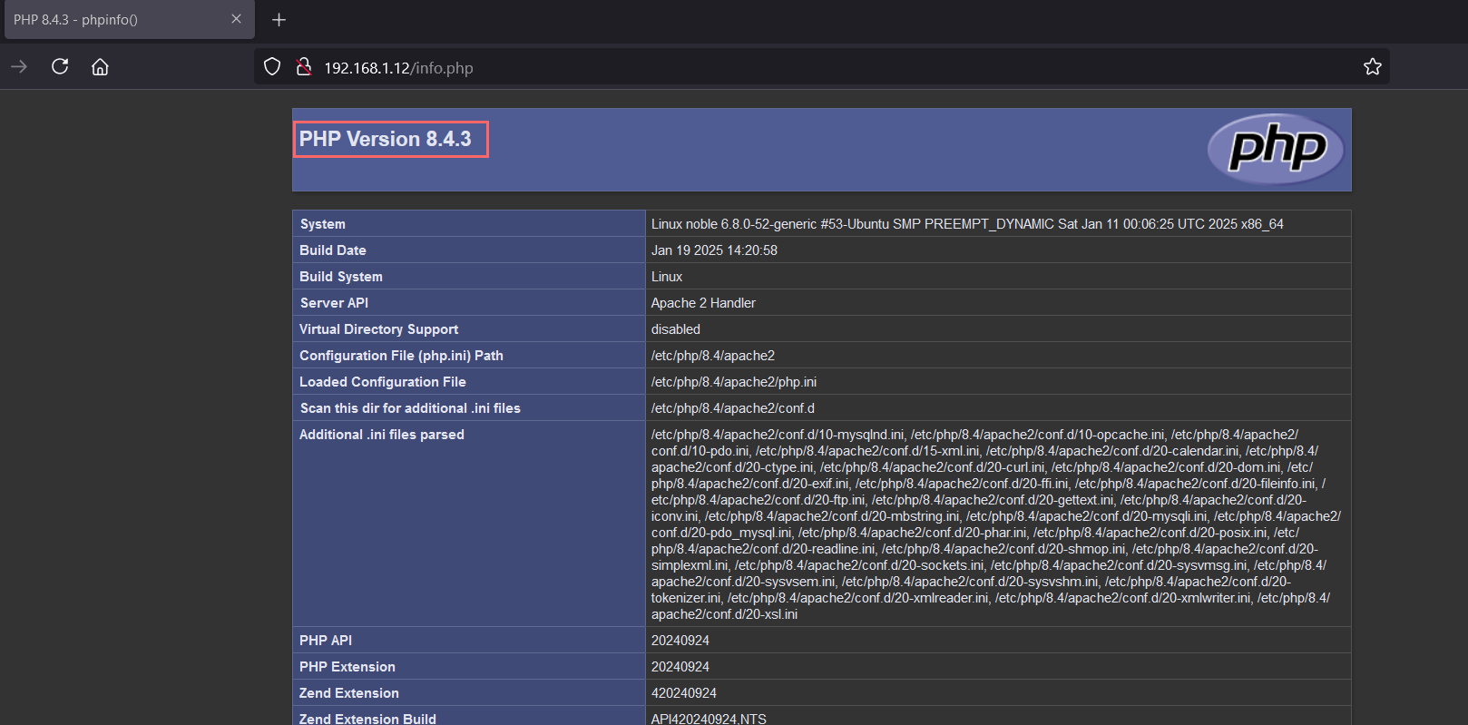The image size is (1468, 725).
Task: Select the Virtual Directory Support label
Action: (x=379, y=329)
